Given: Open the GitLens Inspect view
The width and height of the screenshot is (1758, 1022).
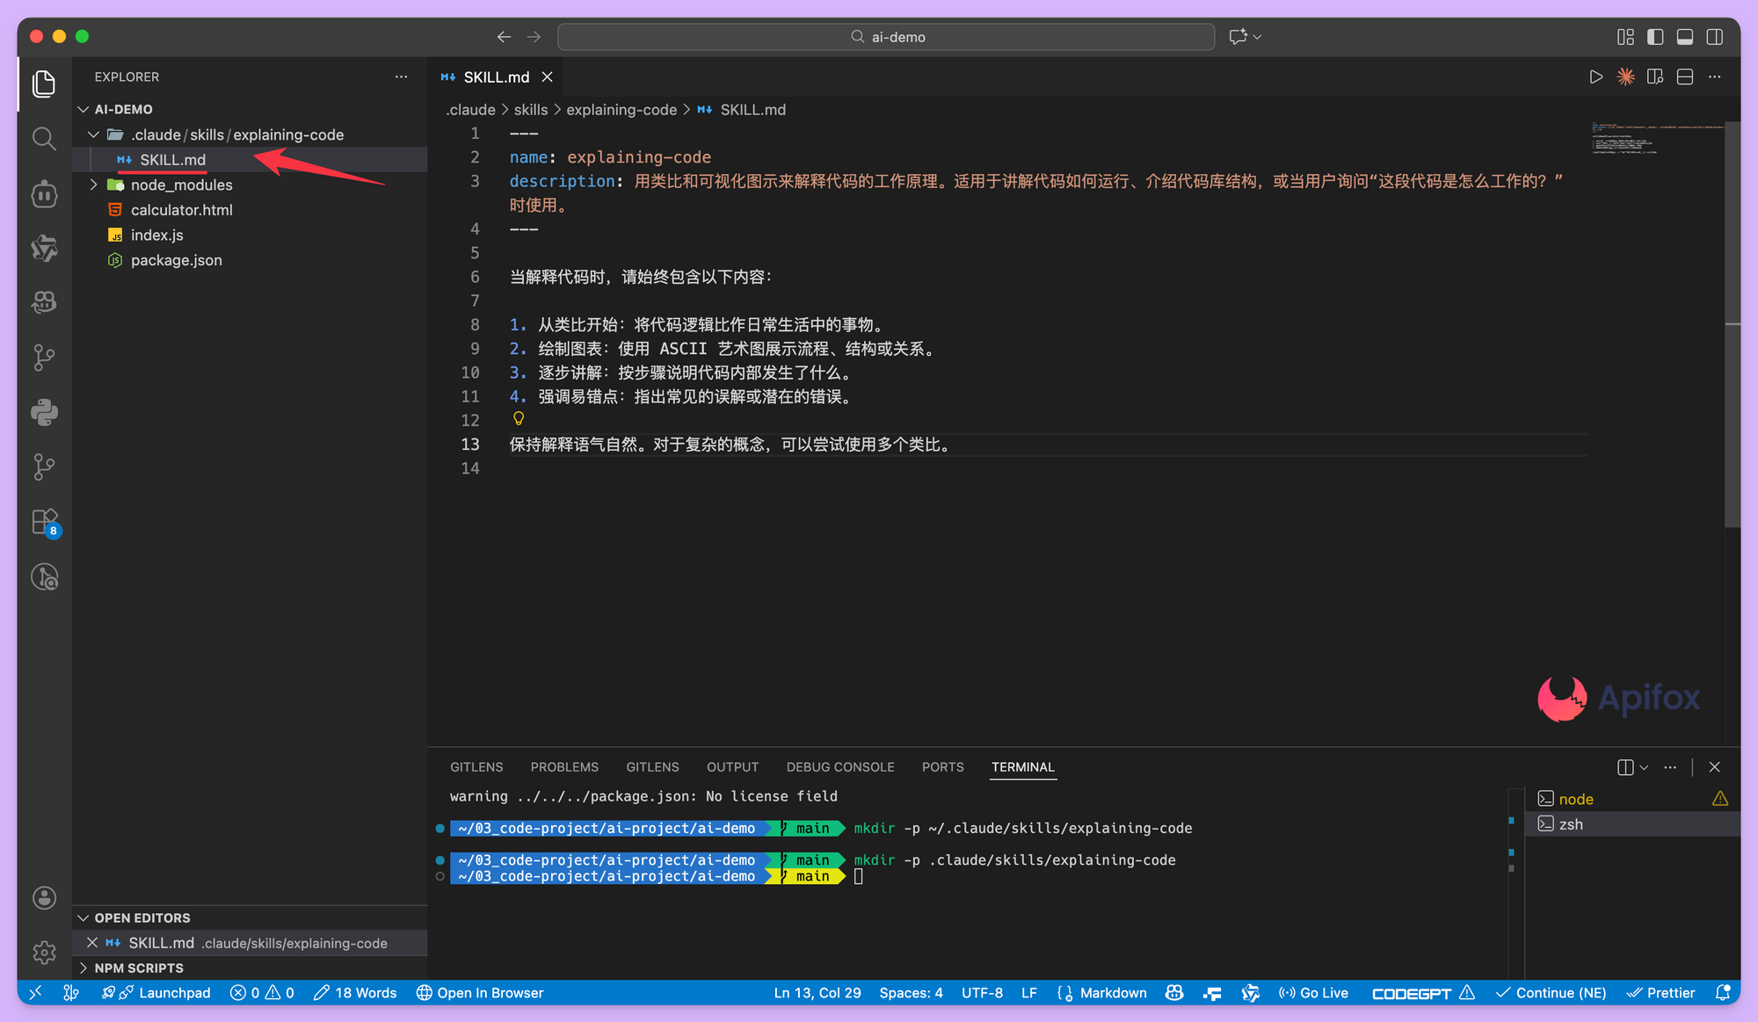Looking at the screenshot, I should point(44,576).
